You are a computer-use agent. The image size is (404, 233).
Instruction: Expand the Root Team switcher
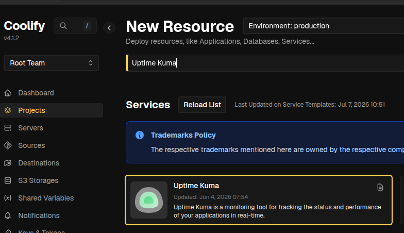click(x=52, y=63)
